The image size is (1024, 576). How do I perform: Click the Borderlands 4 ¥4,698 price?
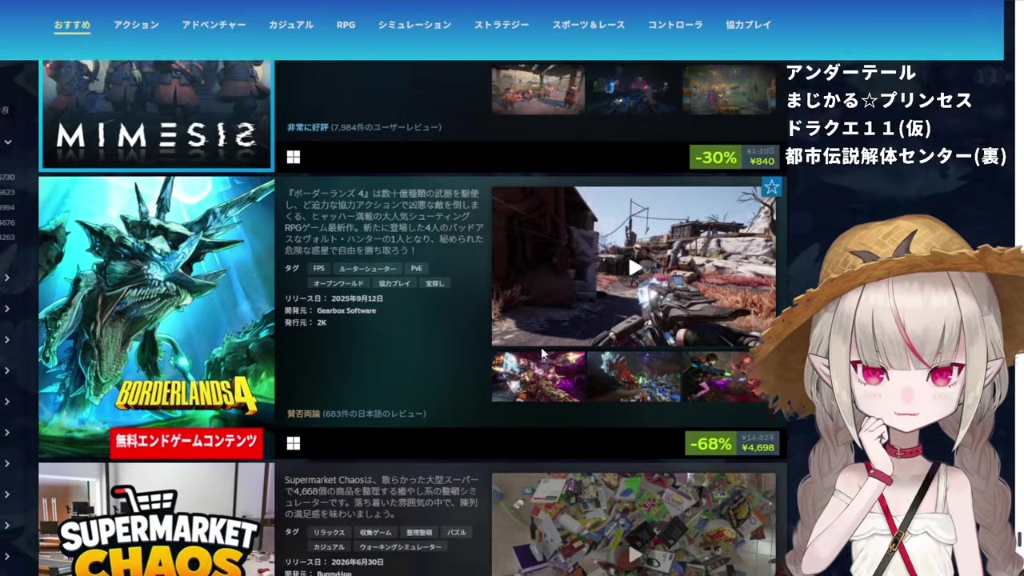click(x=758, y=447)
